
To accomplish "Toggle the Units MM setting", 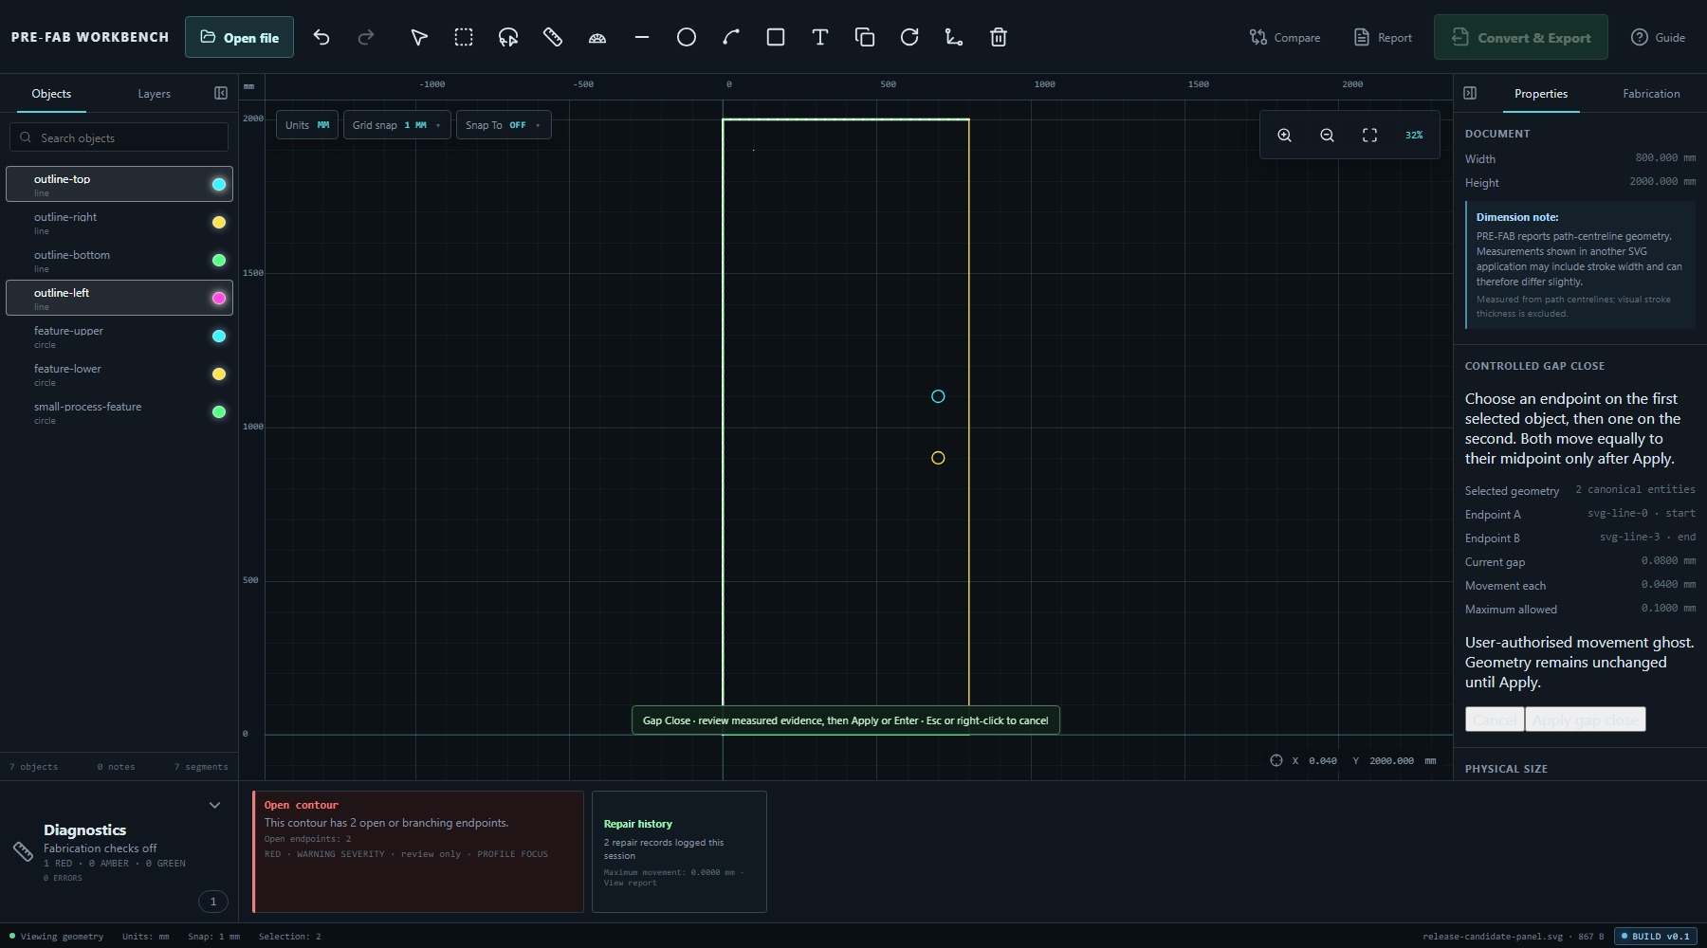I will pyautogui.click(x=307, y=125).
